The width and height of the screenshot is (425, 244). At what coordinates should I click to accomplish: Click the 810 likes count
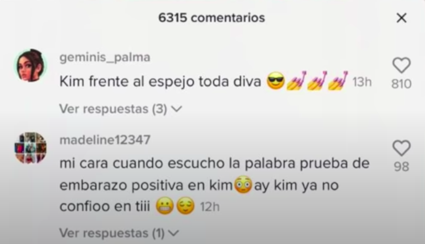[401, 84]
